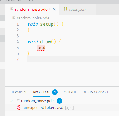The image size is (119, 116).
Task: Click the random_noise.pde breadcrumb
Action: click(x=33, y=18)
